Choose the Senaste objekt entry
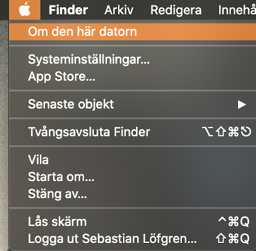Image resolution: width=256 pixels, height=251 pixels. pyautogui.click(x=132, y=104)
